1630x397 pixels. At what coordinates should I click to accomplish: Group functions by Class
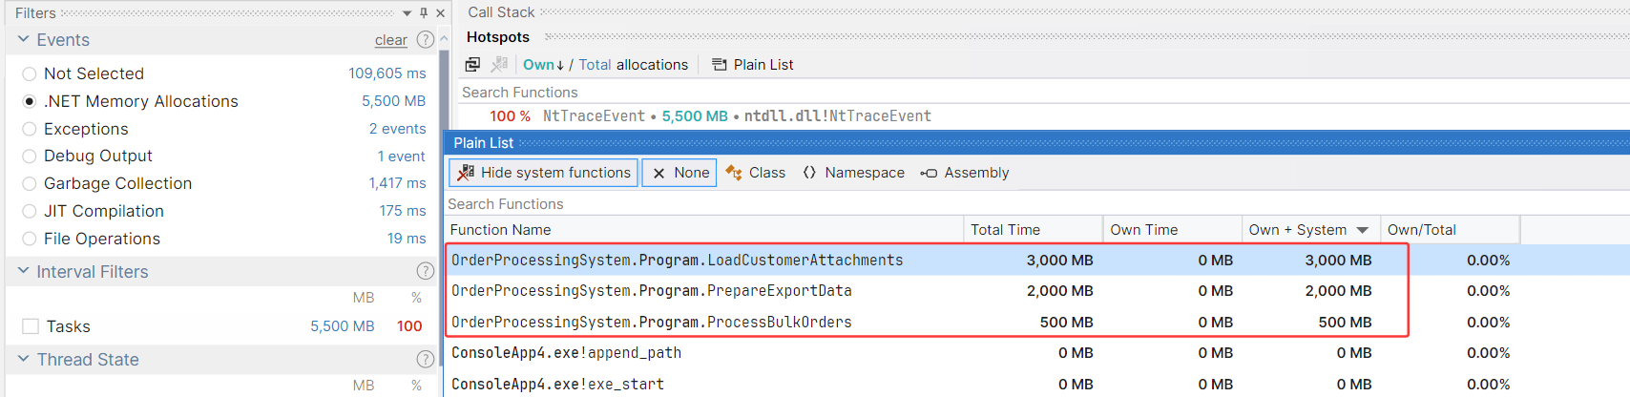point(755,173)
